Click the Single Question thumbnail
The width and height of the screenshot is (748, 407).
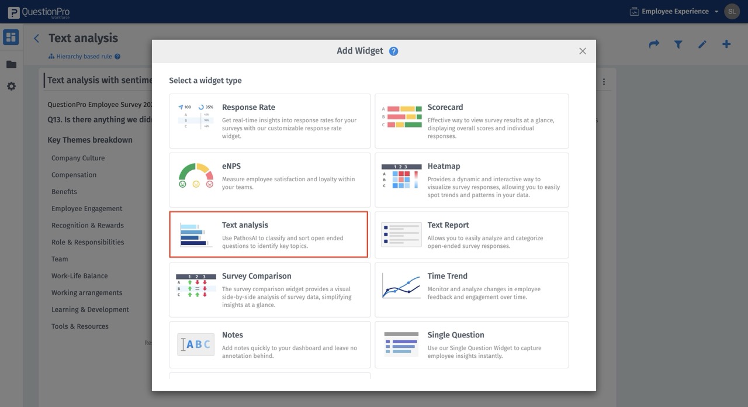(x=401, y=344)
